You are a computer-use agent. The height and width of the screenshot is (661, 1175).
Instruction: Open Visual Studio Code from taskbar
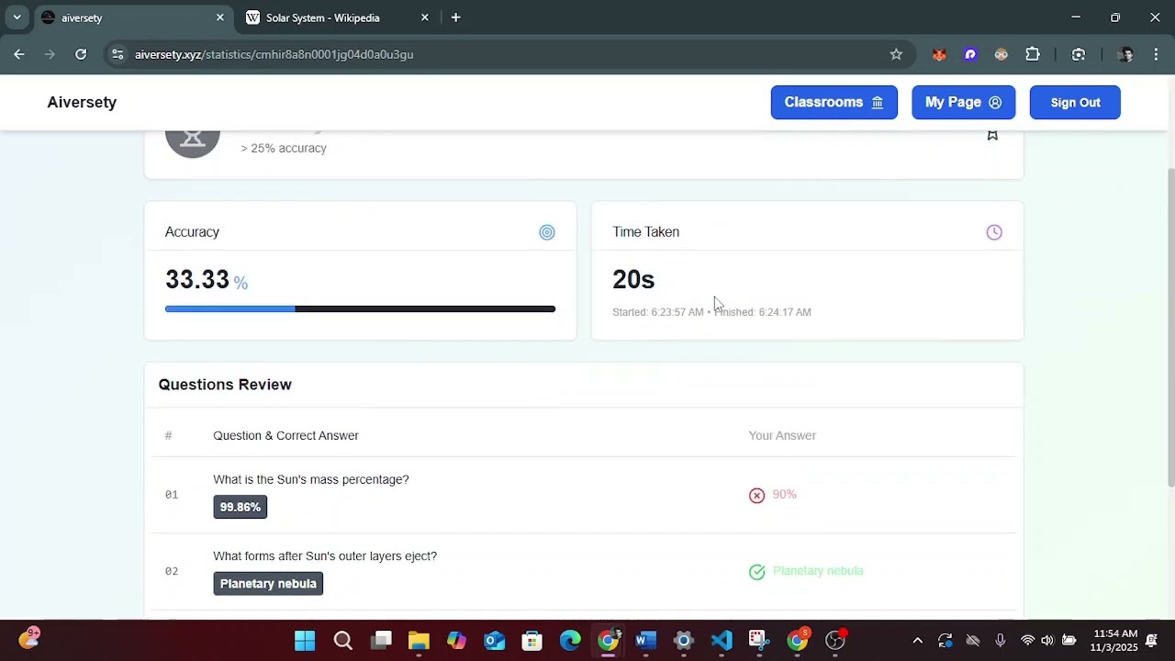point(722,640)
